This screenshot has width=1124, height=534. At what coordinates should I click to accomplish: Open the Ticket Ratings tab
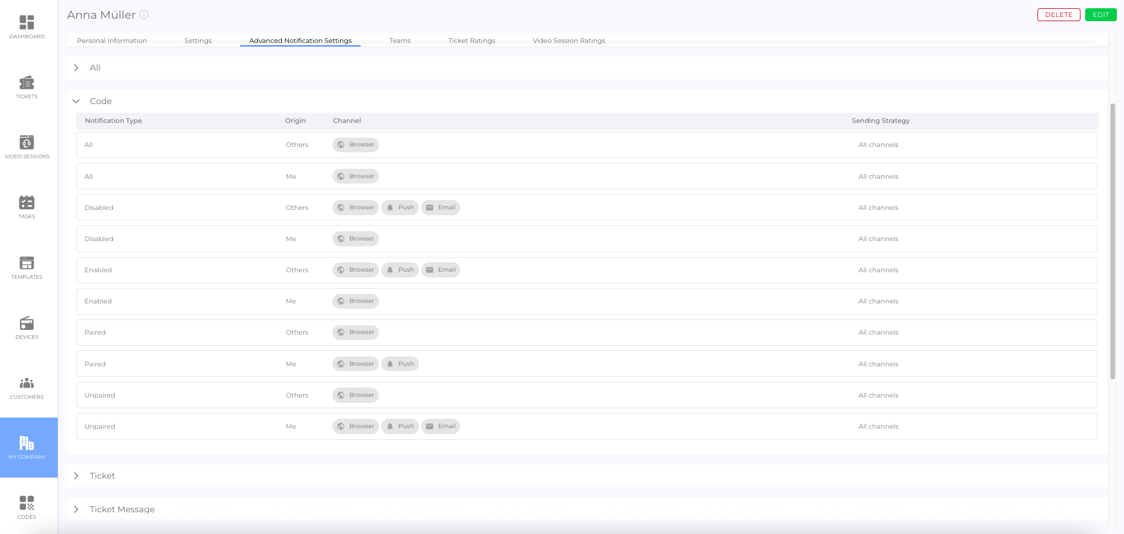[471, 41]
